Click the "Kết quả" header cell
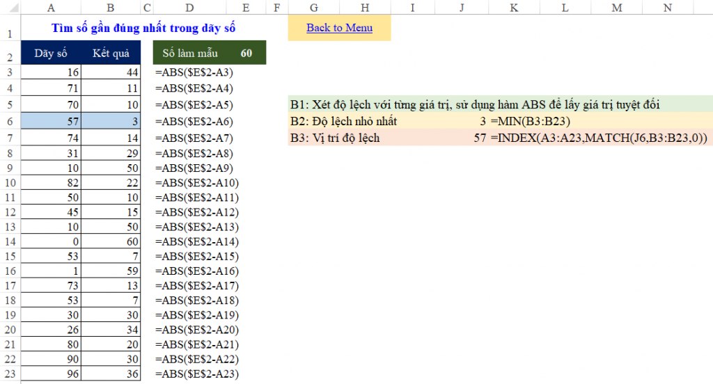 click(x=111, y=54)
